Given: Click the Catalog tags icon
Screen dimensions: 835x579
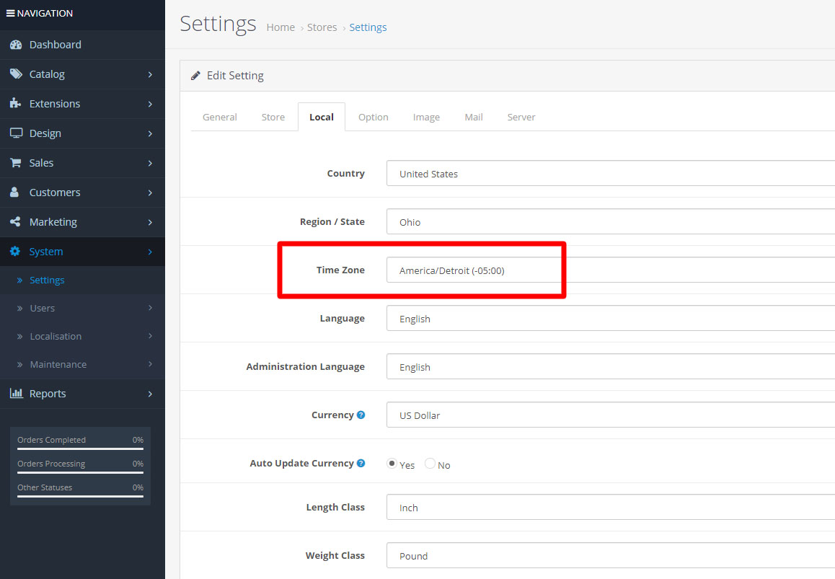Looking at the screenshot, I should 16,74.
